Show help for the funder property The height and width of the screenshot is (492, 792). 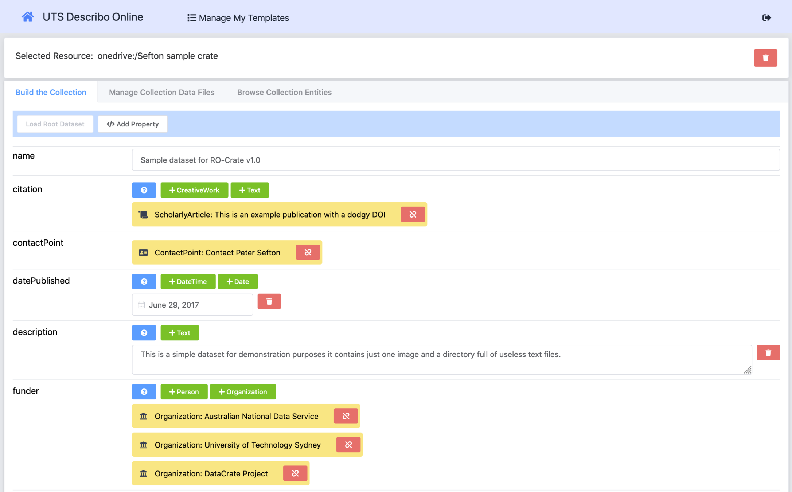click(x=144, y=391)
